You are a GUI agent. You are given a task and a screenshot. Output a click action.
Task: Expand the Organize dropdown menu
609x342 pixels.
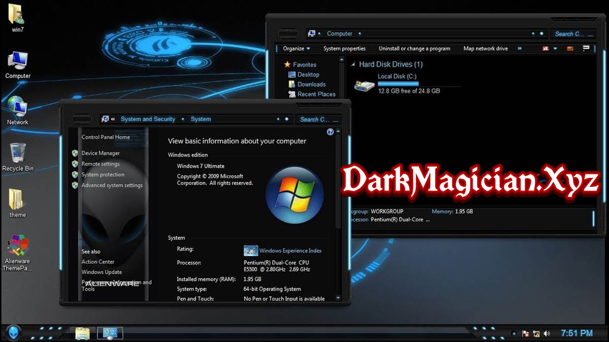[296, 49]
